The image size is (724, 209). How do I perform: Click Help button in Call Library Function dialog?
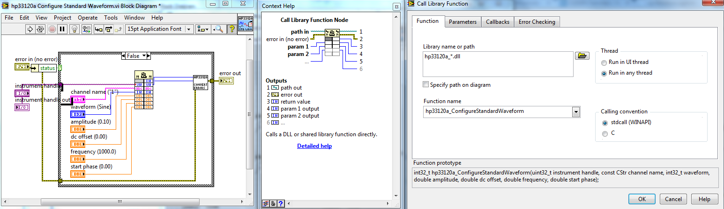tap(704, 199)
